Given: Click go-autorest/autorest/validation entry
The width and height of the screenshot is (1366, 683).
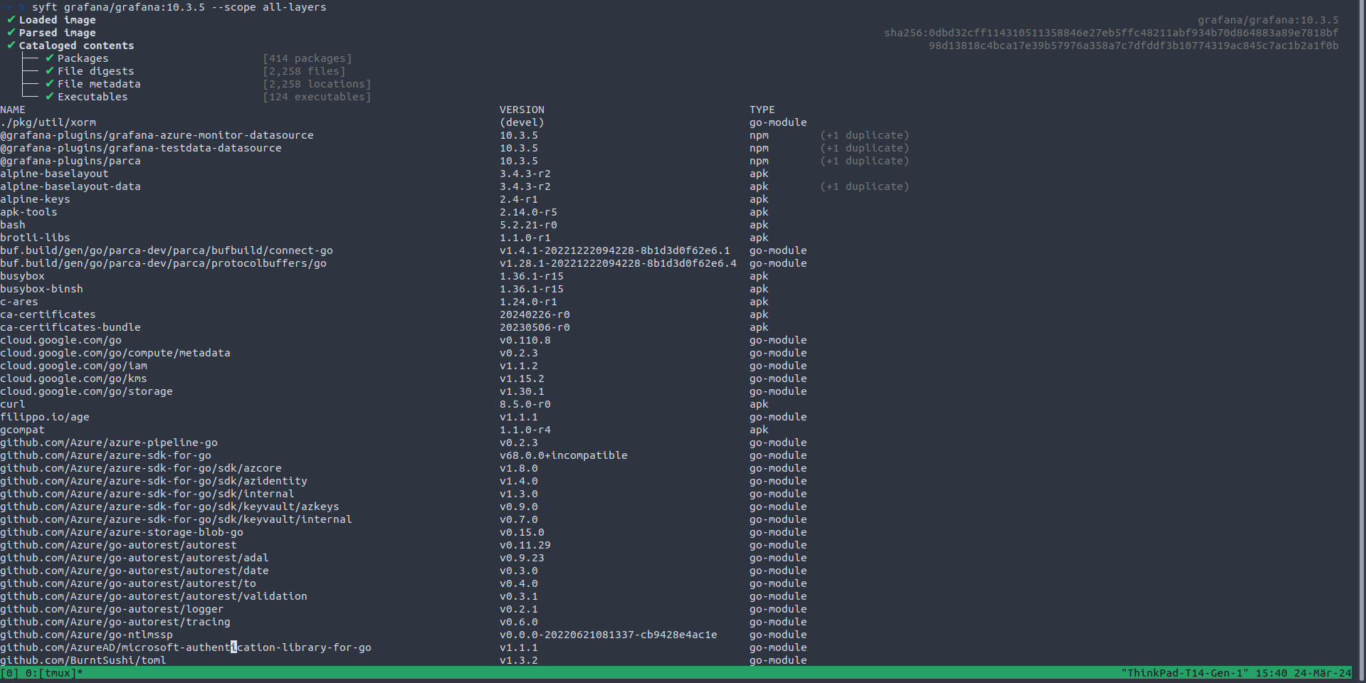Looking at the screenshot, I should (x=154, y=596).
